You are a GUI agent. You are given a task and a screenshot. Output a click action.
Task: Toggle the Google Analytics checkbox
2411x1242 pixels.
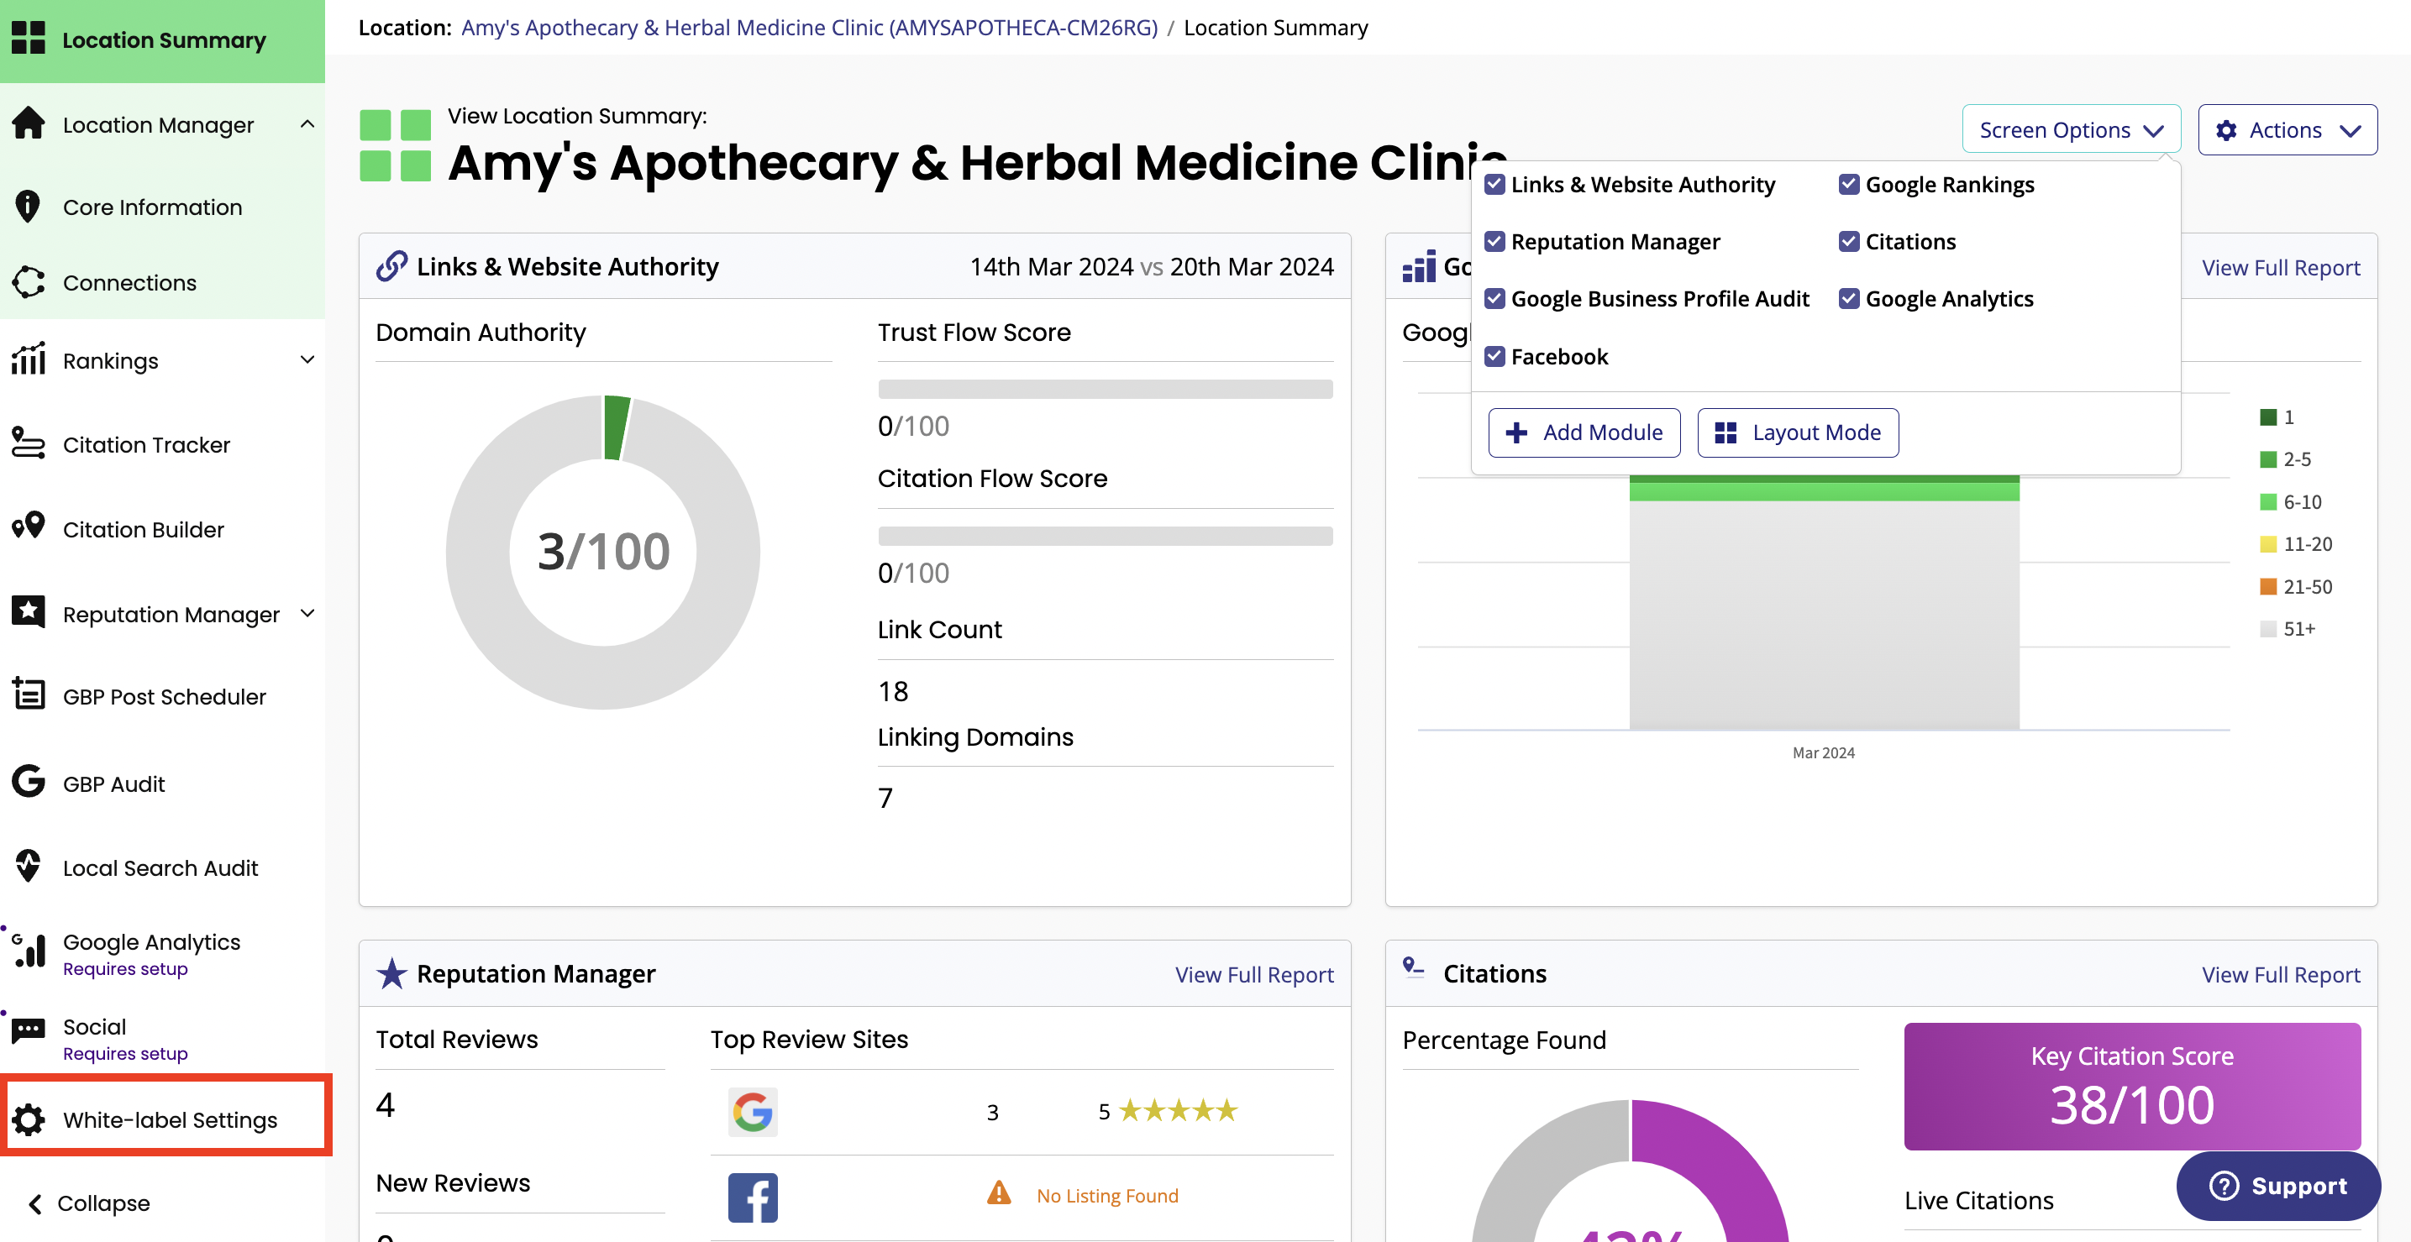tap(1848, 299)
